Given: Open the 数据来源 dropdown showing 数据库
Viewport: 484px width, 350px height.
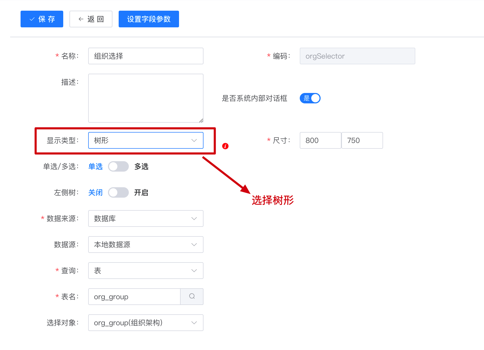Looking at the screenshot, I should click(146, 218).
